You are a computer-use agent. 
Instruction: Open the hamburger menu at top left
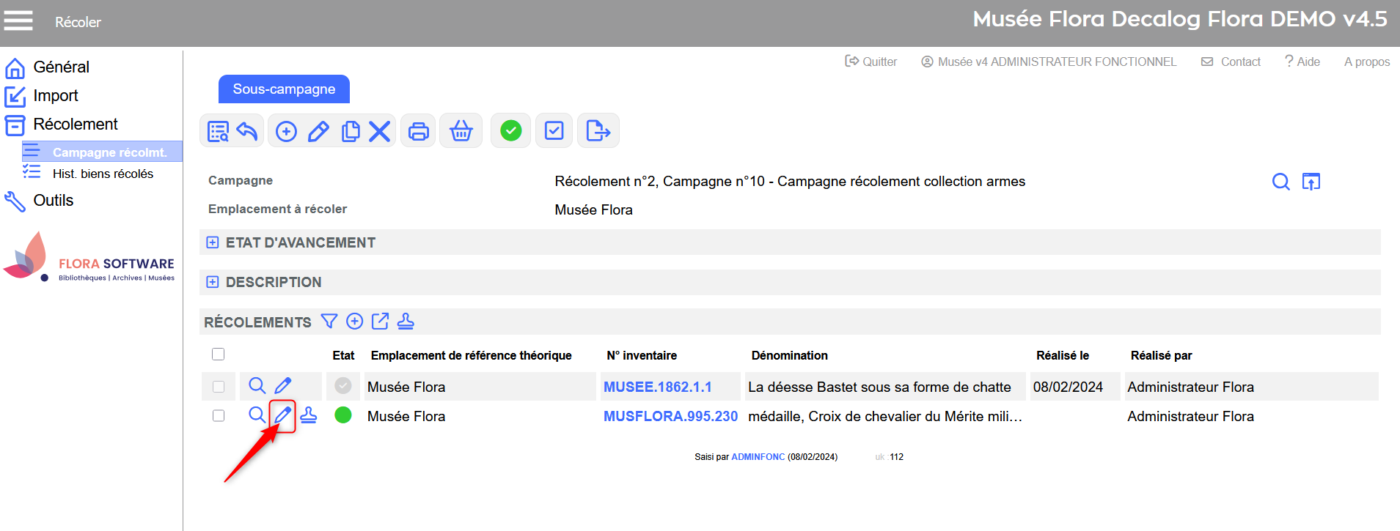(x=18, y=21)
